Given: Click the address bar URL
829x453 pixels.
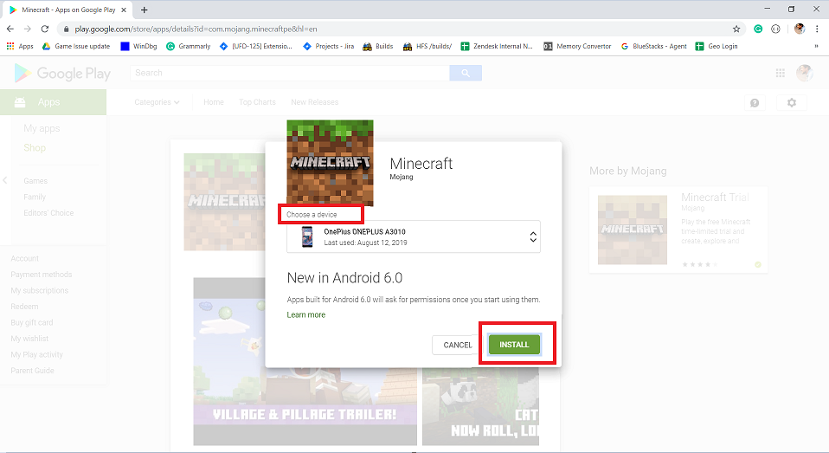Looking at the screenshot, I should click(196, 29).
